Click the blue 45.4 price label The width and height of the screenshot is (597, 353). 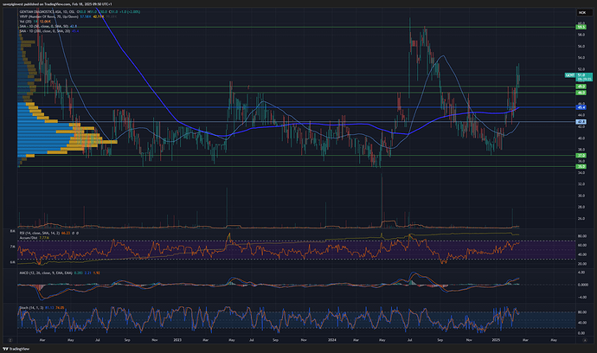pos(581,107)
